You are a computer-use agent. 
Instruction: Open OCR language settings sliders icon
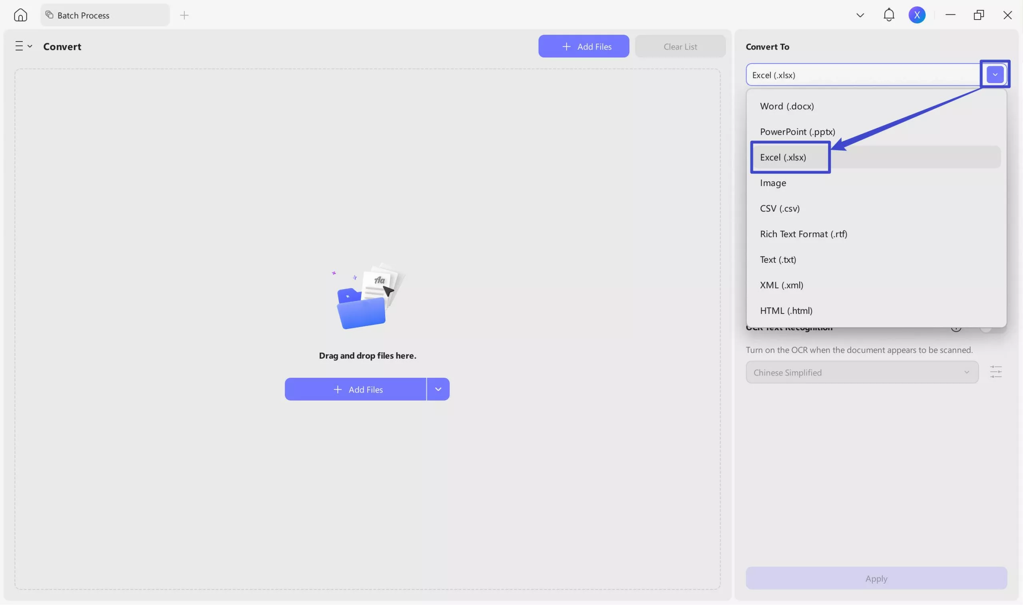(996, 372)
